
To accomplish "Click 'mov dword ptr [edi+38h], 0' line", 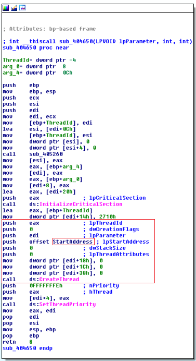I will coord(53,273).
